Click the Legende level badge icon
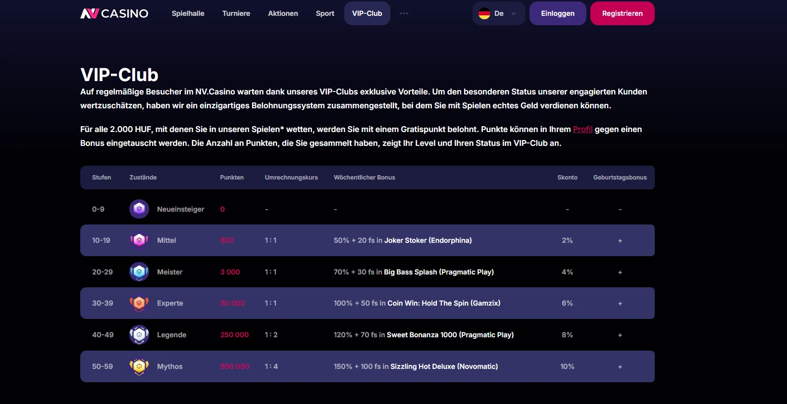The width and height of the screenshot is (787, 404). coord(139,335)
